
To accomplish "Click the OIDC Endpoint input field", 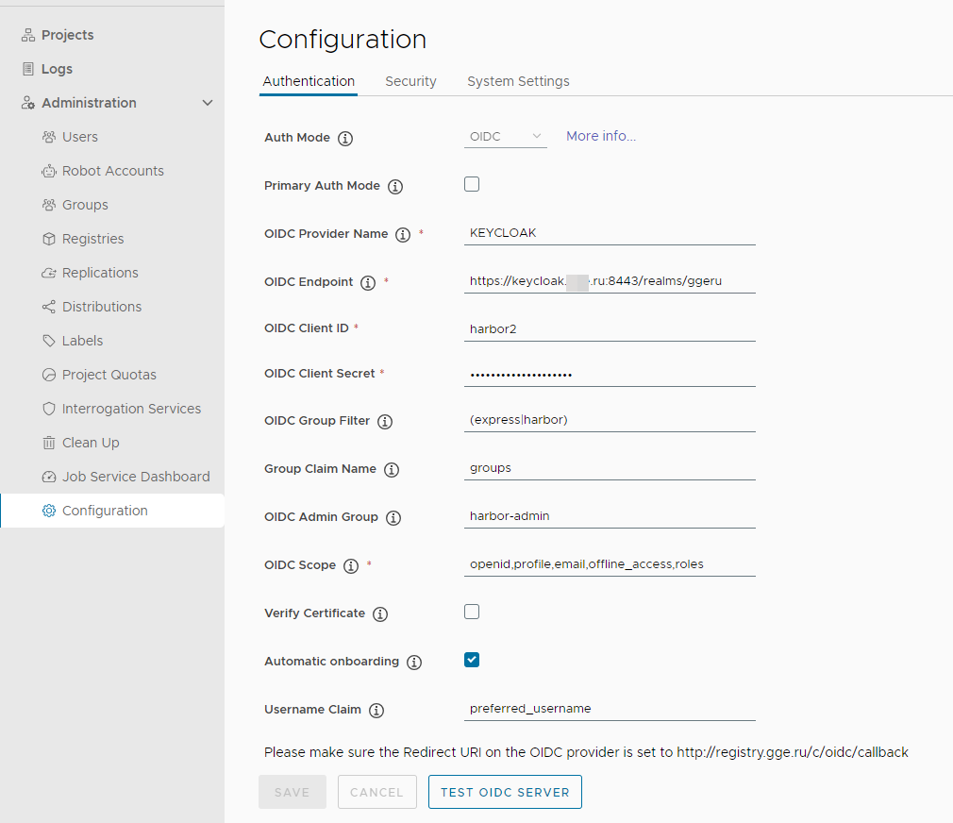I will (x=610, y=280).
